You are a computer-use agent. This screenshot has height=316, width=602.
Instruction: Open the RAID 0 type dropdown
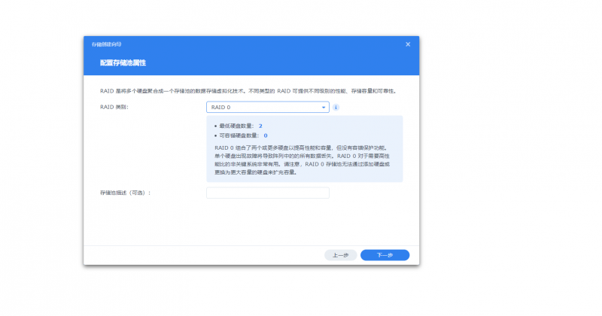point(268,107)
